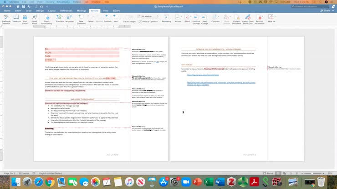Toggle Focus mode in status bar

[x=268, y=174]
